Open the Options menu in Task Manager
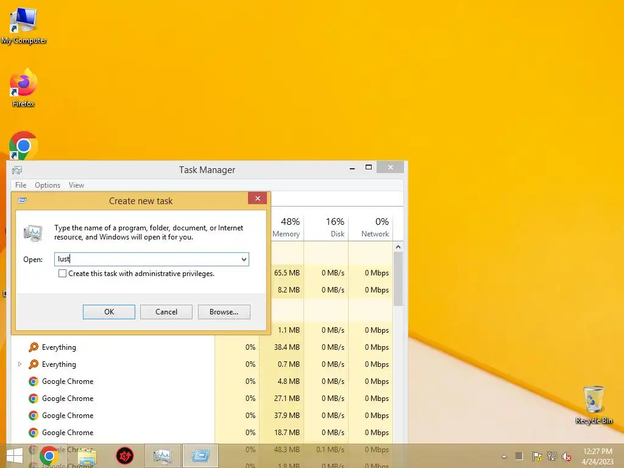This screenshot has width=624, height=468. pyautogui.click(x=48, y=185)
